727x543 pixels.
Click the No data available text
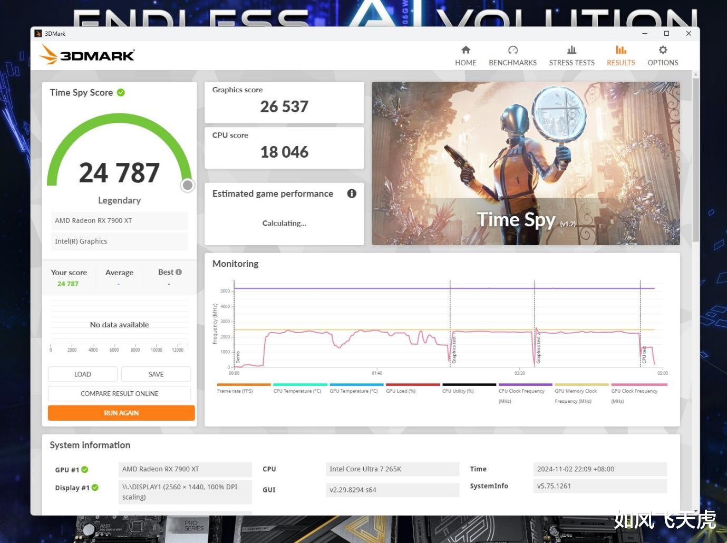tap(119, 325)
